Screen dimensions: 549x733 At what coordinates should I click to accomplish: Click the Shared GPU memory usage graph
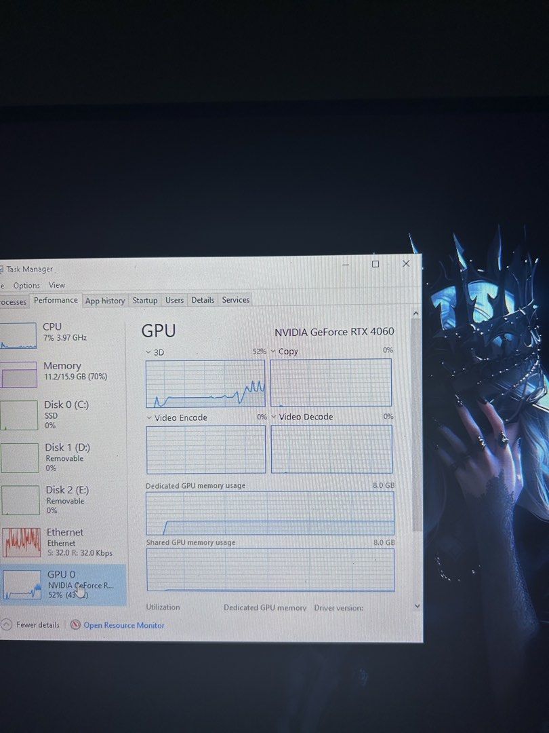[270, 570]
